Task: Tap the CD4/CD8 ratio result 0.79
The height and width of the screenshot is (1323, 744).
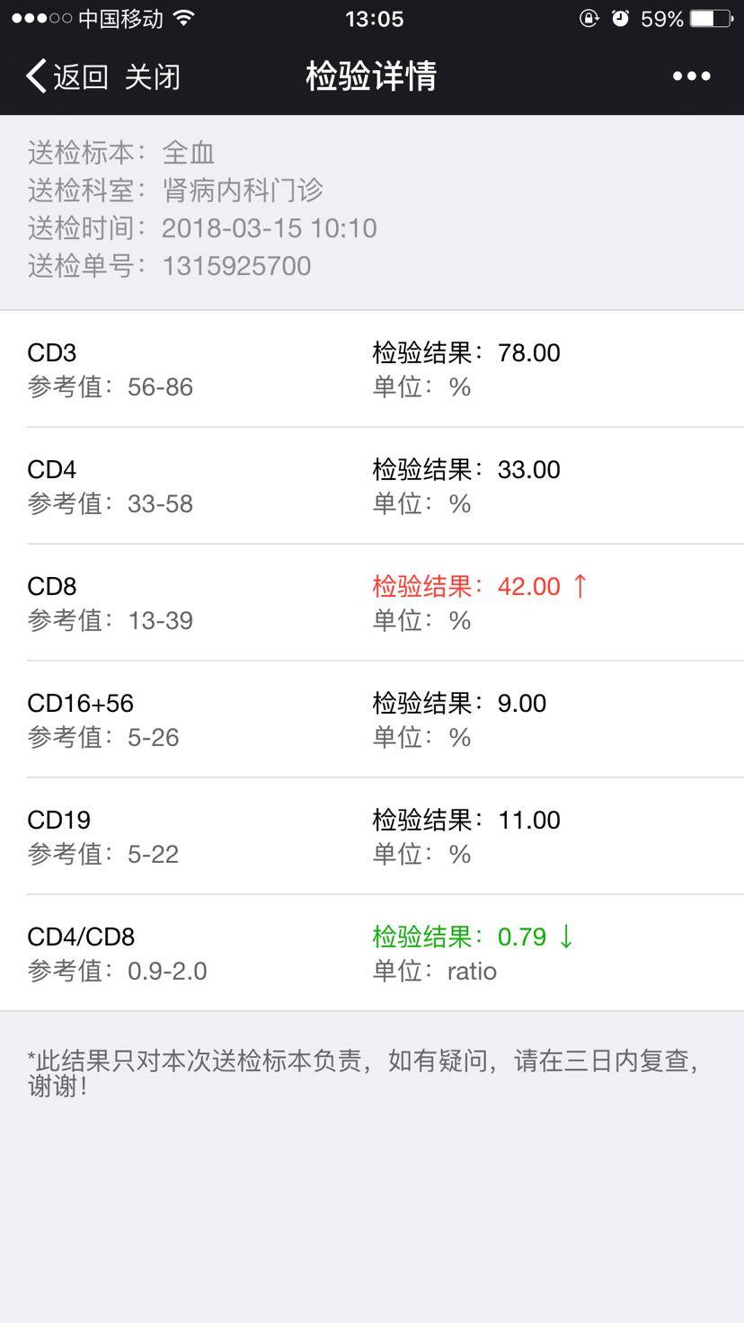Action: click(522, 937)
